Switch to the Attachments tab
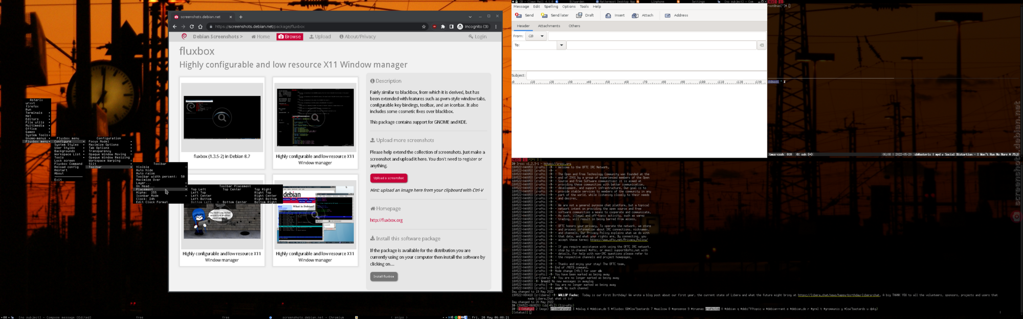 549,26
